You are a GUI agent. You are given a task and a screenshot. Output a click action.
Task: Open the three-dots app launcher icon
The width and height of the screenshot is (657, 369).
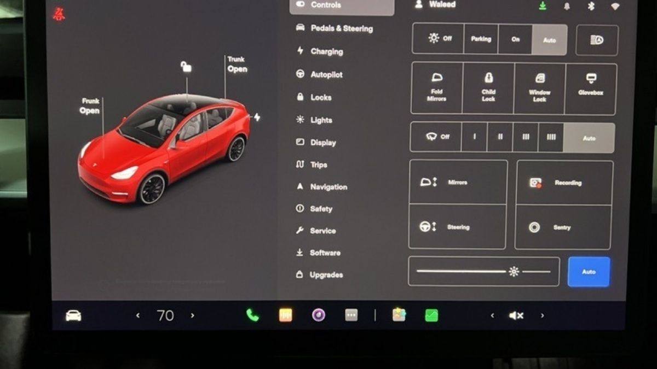click(x=351, y=315)
